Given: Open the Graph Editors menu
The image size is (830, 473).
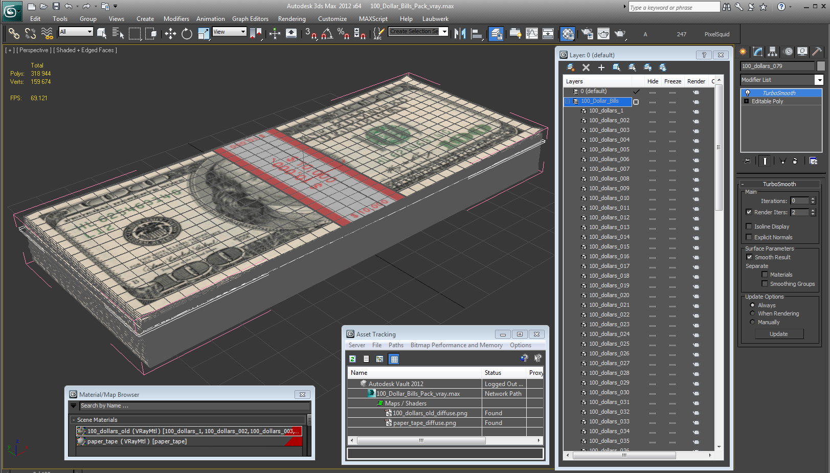Looking at the screenshot, I should tap(250, 19).
